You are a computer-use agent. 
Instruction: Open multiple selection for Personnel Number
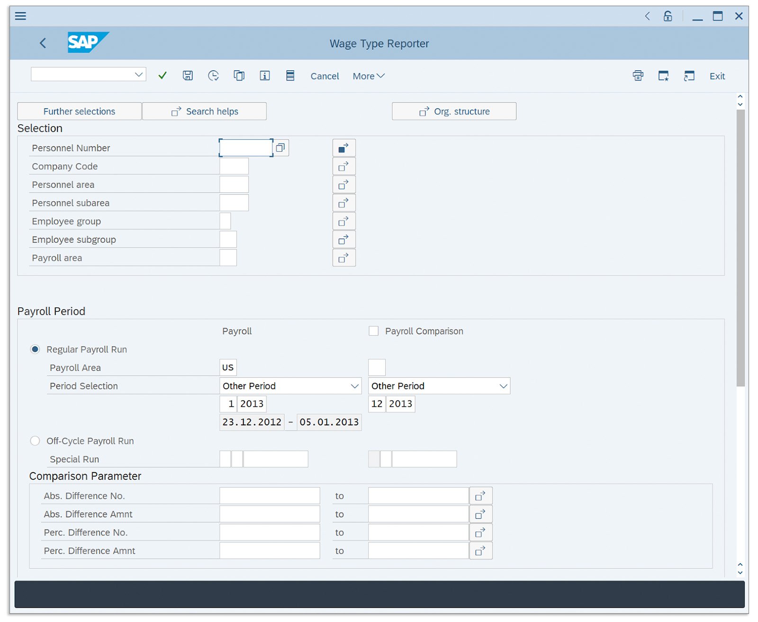pyautogui.click(x=343, y=147)
